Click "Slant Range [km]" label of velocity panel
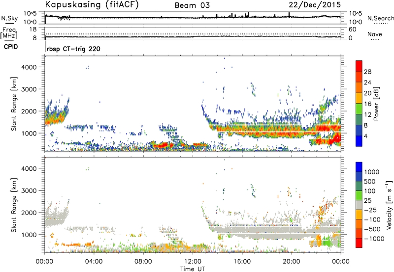The width and height of the screenshot is (394, 272). tap(14, 205)
